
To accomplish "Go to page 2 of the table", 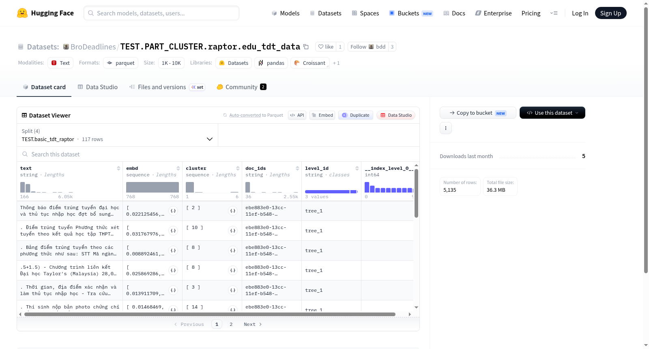I will pos(231,324).
